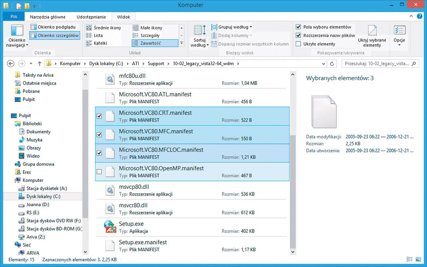Screen dimensions: 427x267
Task: Go forward with the forward arrow
Action: point(22,64)
